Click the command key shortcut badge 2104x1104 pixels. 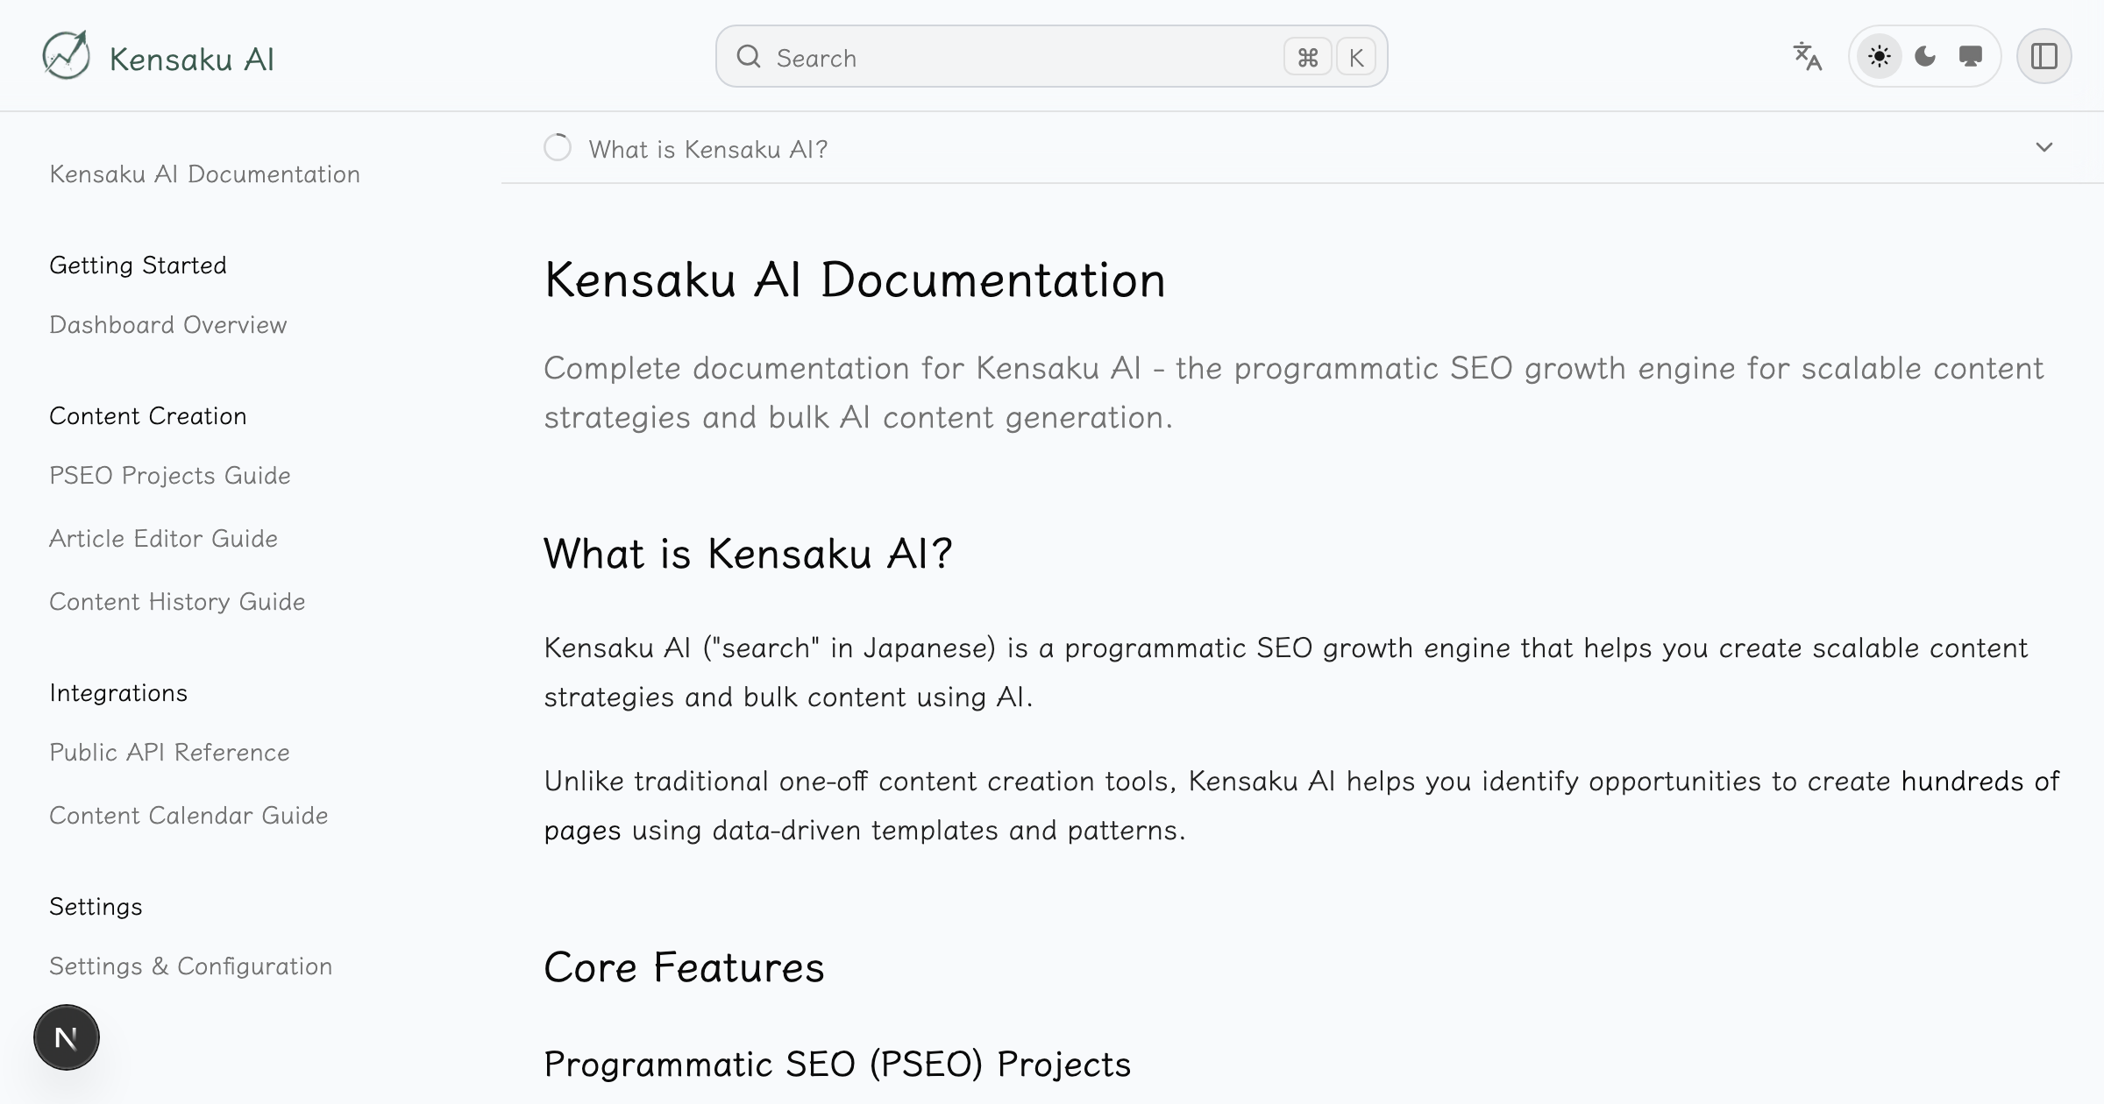click(x=1307, y=57)
